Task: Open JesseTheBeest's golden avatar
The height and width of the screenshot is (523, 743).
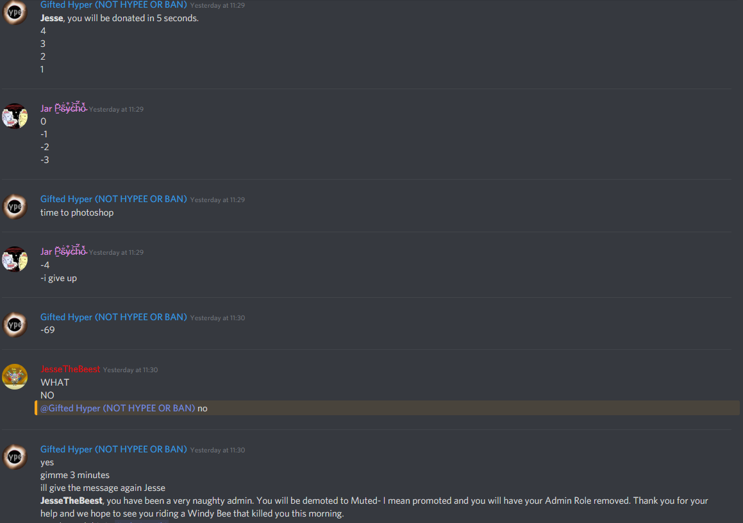Action: click(15, 377)
